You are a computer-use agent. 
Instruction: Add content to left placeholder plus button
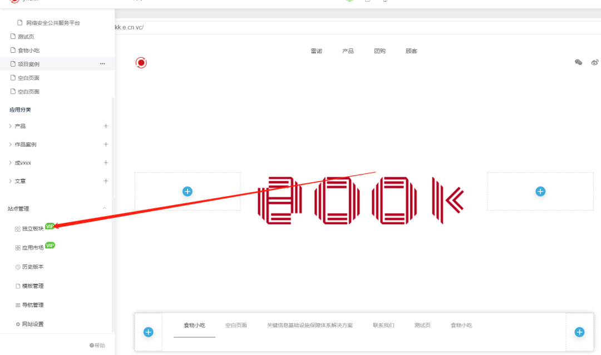(x=188, y=191)
